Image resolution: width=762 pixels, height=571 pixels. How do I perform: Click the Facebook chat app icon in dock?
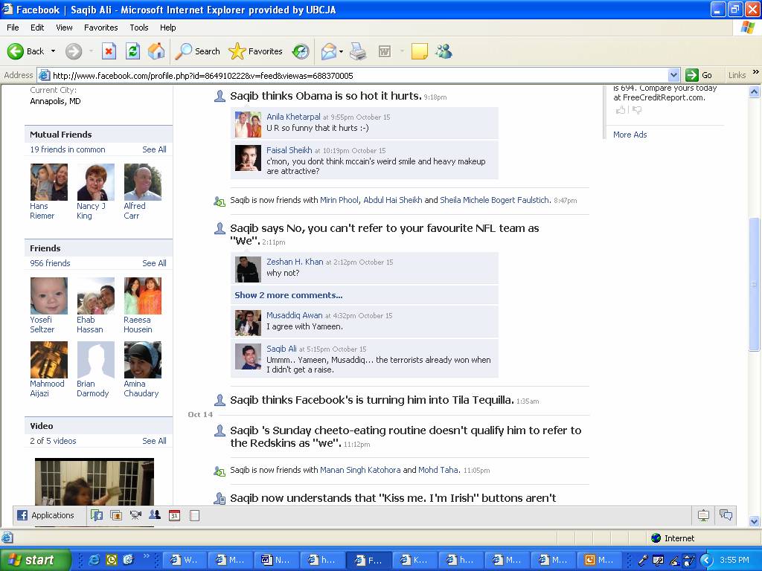click(97, 516)
